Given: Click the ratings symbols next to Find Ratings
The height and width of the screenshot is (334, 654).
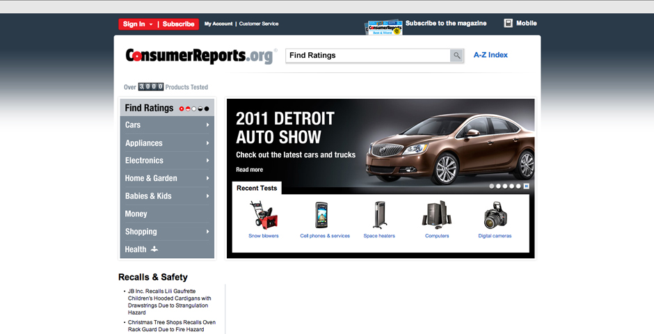Looking at the screenshot, I should coord(194,109).
